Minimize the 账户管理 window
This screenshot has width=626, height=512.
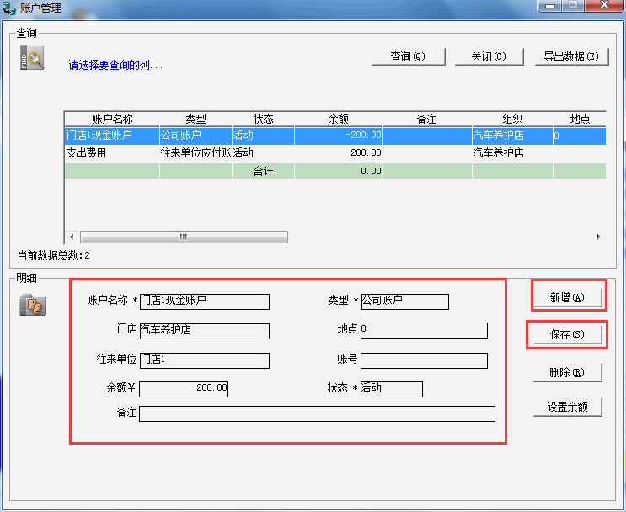click(550, 6)
